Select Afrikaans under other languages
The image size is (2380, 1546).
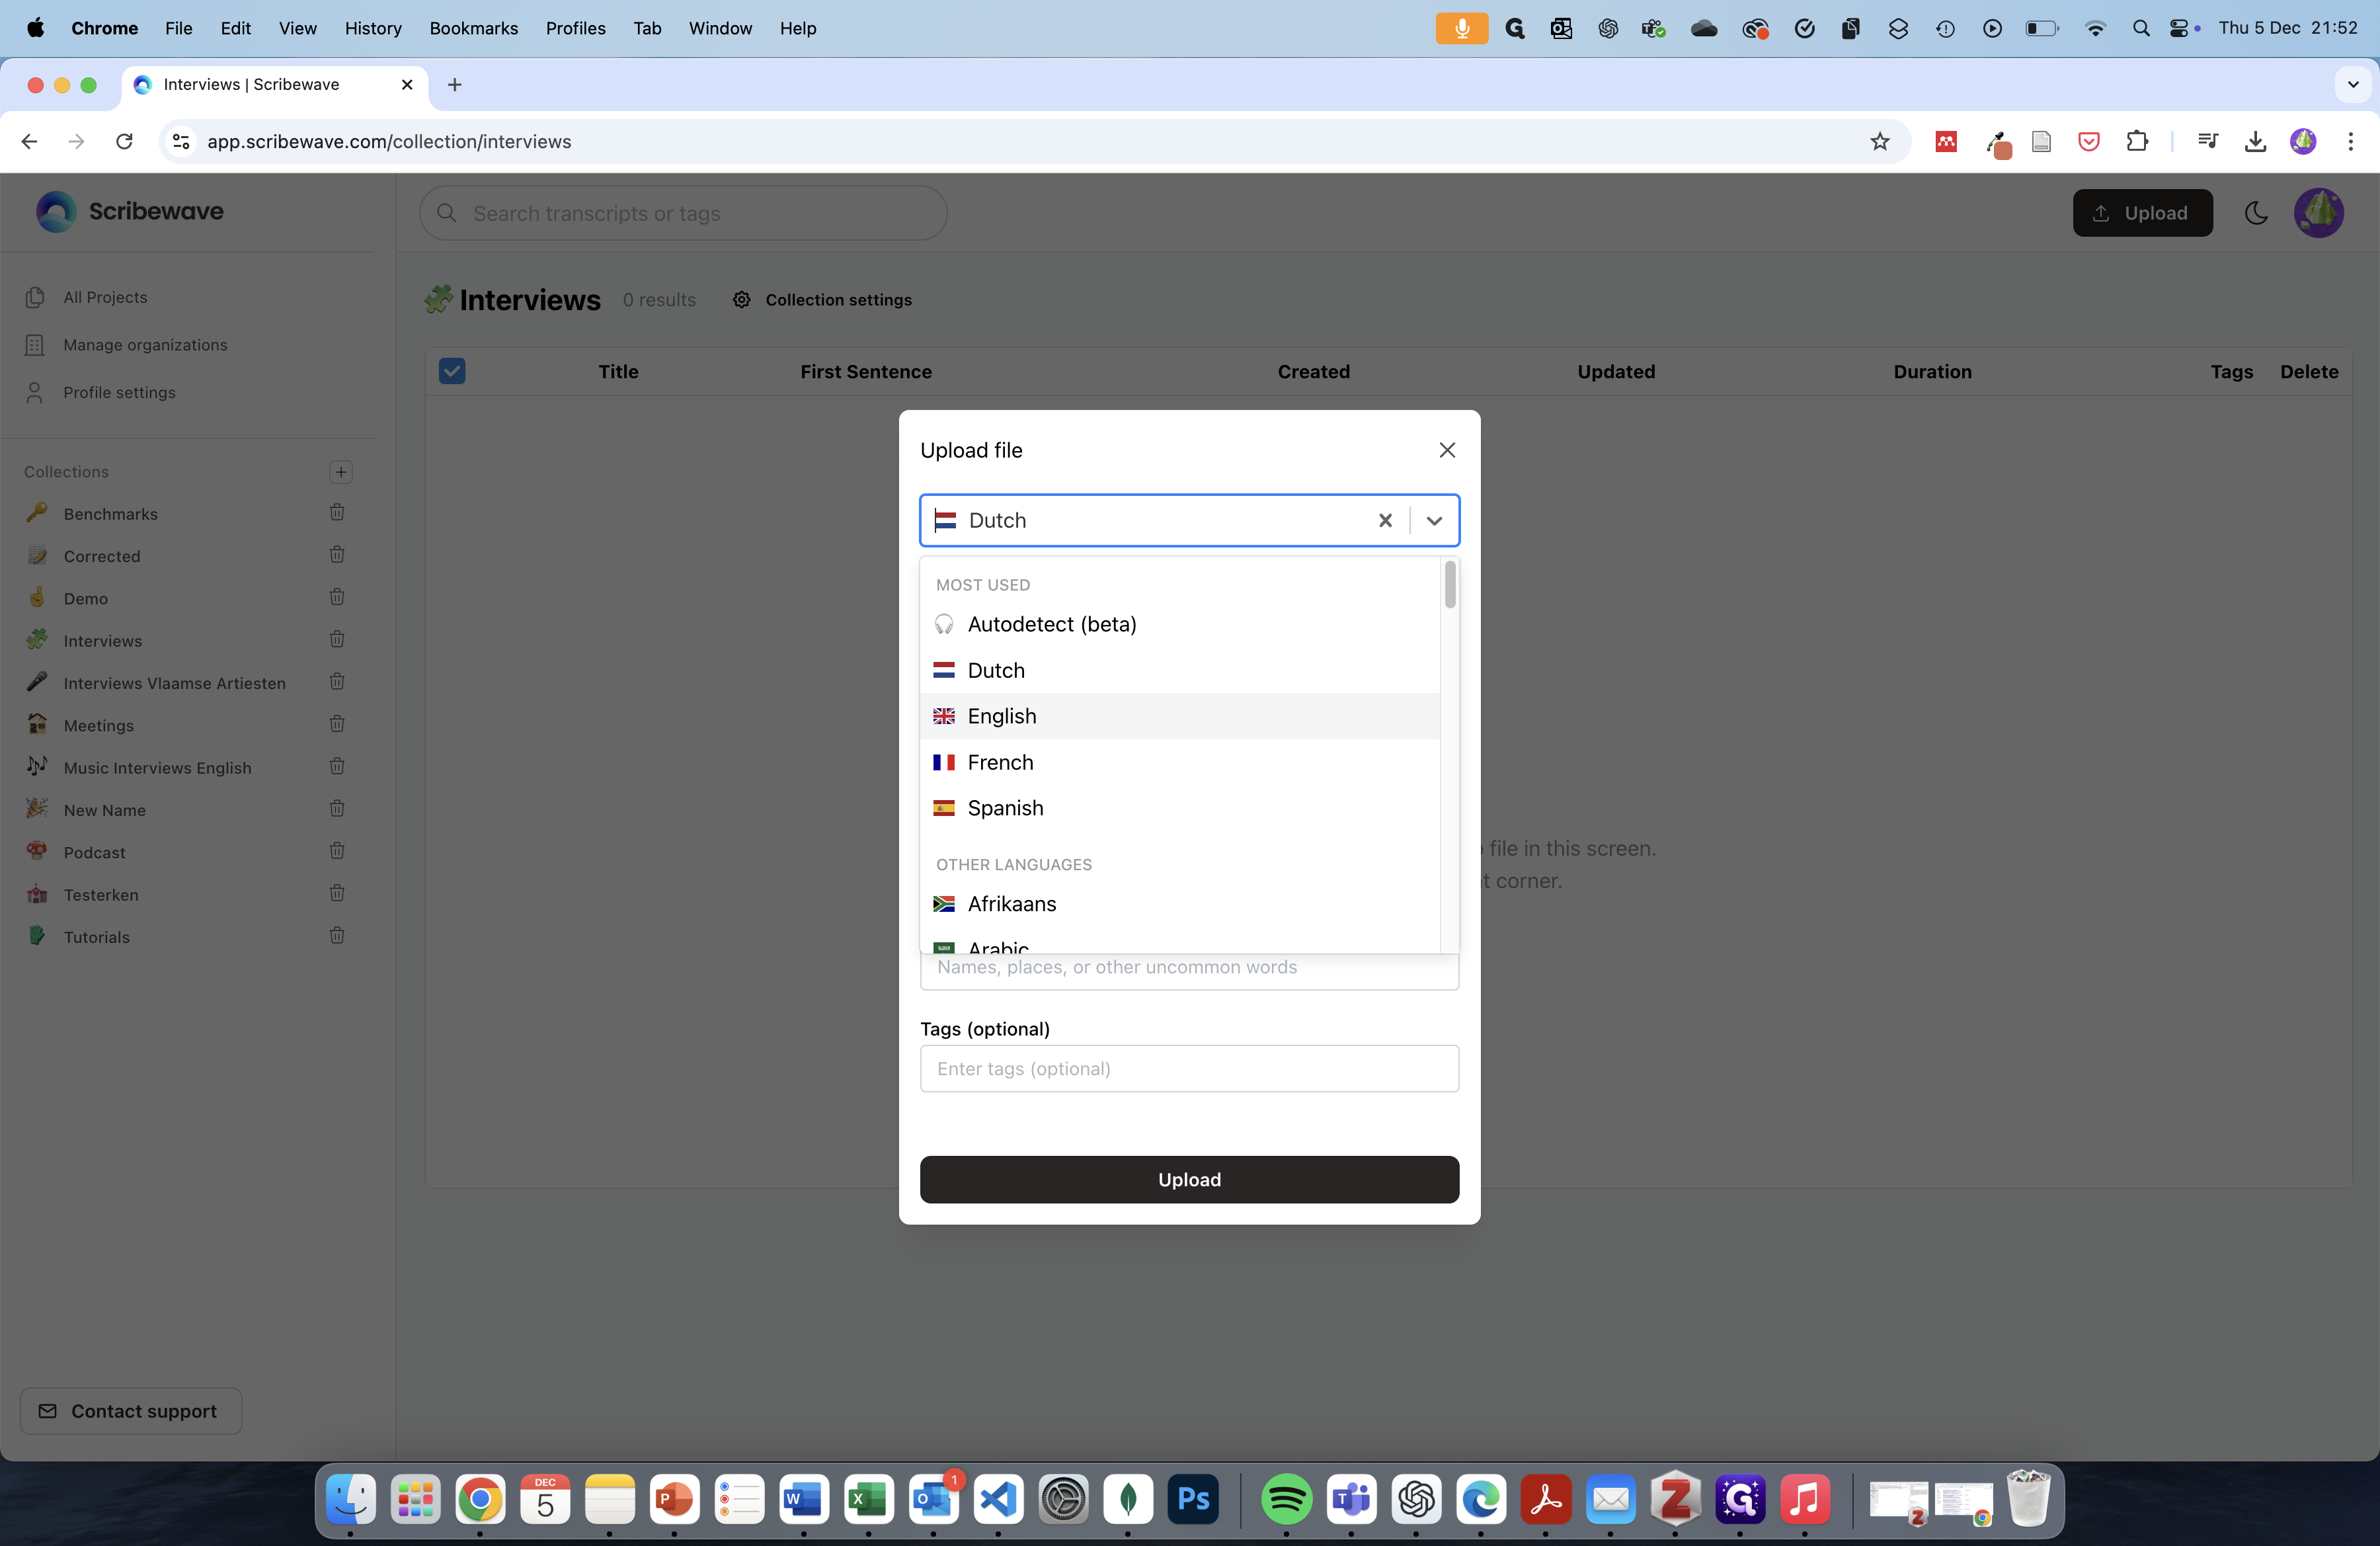(1179, 904)
